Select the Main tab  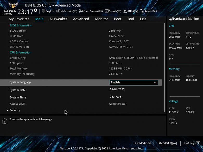coord(39,19)
